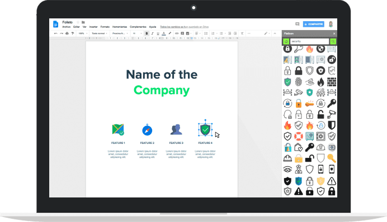Viewport: 387px width, 222px height.
Task: Click the changes saved in Drive link
Action: pyautogui.click(x=185, y=27)
